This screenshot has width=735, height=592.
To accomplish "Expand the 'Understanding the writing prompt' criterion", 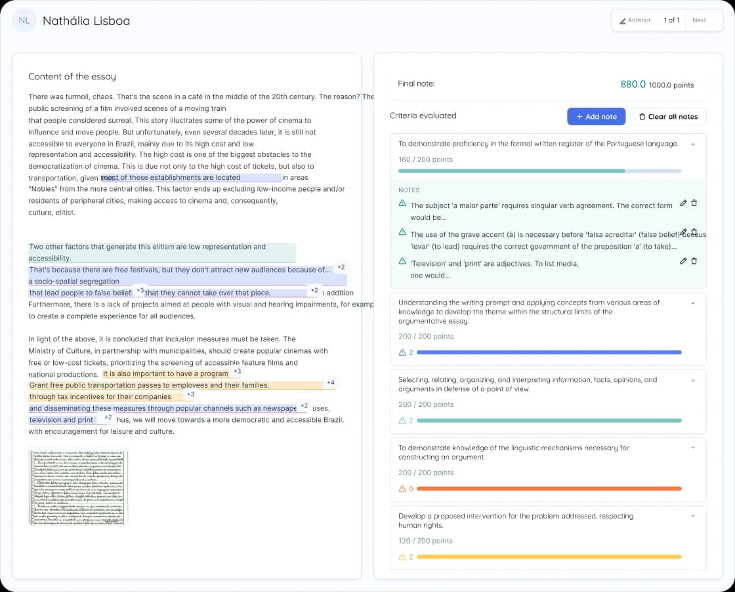I will (x=693, y=303).
